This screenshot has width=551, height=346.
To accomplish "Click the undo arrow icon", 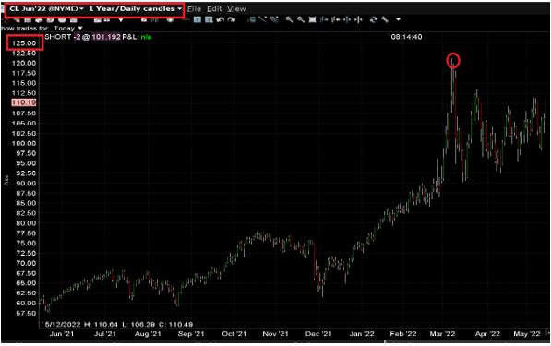I will (x=221, y=20).
